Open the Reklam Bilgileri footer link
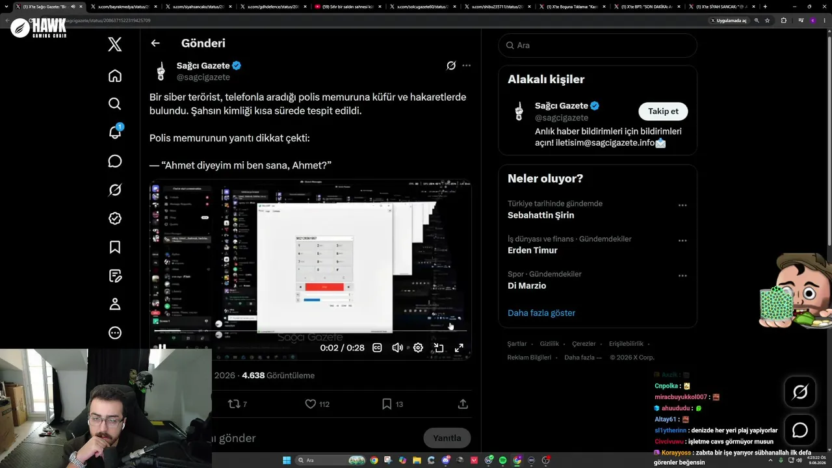 [x=529, y=357]
